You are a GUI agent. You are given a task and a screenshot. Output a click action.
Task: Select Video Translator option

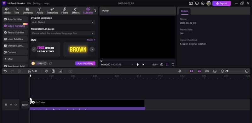click(x=15, y=26)
